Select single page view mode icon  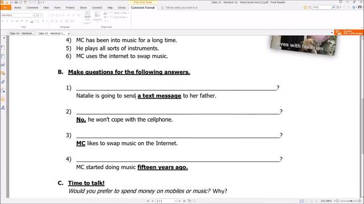click(x=301, y=201)
